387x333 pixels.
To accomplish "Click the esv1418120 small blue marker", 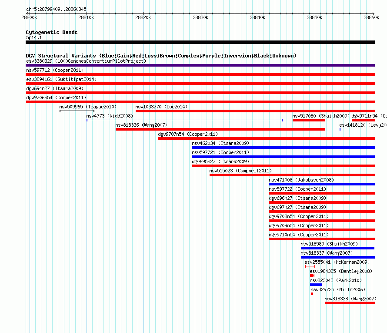I will 340,129.
